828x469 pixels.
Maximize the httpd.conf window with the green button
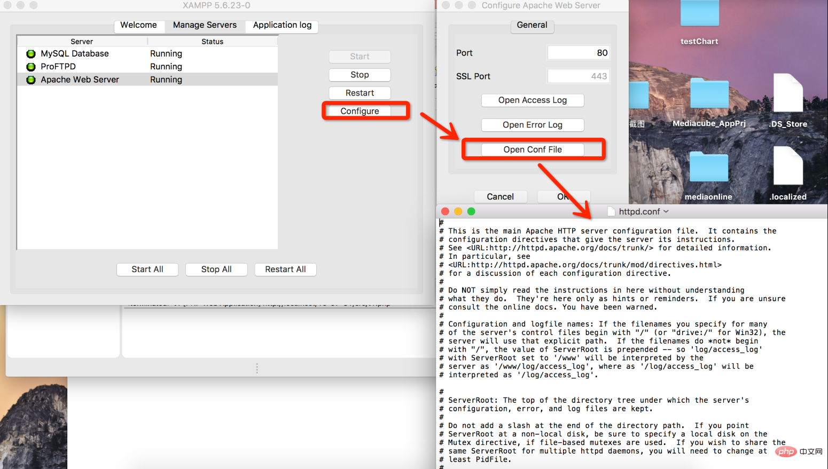(471, 212)
